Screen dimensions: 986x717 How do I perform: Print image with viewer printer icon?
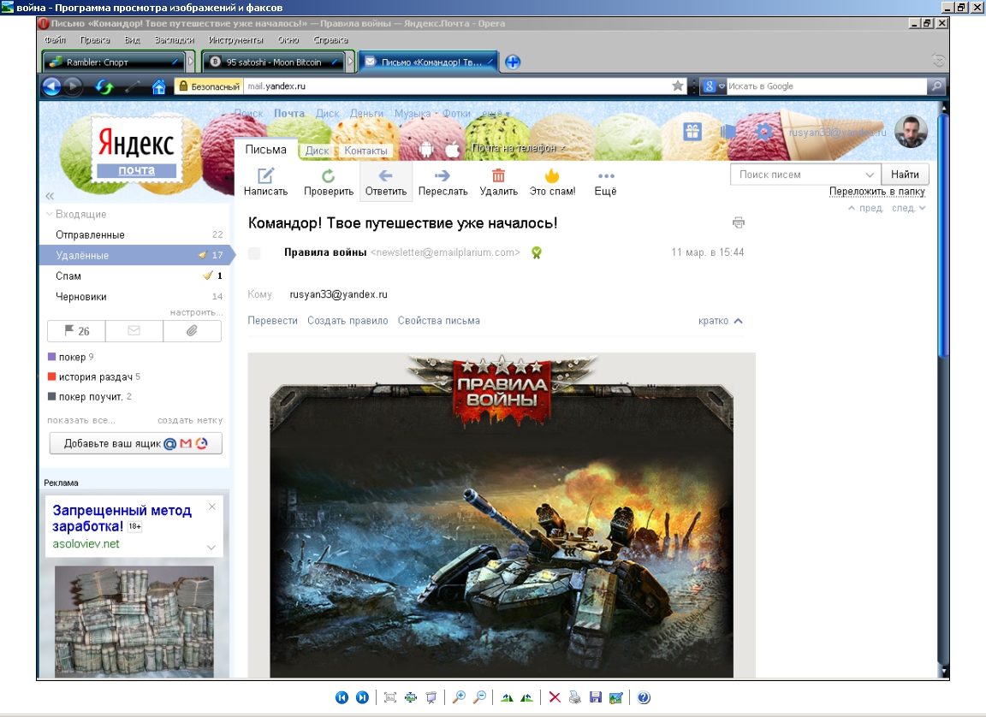click(575, 696)
